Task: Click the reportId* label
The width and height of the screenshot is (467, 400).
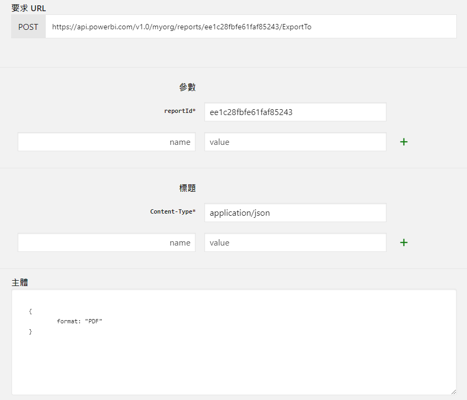Action: [x=180, y=111]
